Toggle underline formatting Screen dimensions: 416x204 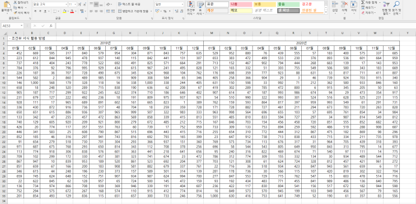(x=45, y=11)
